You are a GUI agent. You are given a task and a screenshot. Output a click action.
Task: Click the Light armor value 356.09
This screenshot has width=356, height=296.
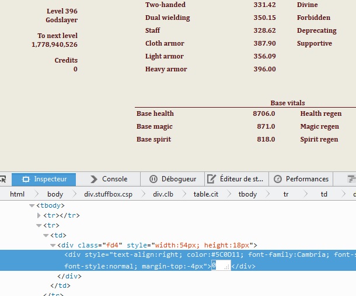264,56
